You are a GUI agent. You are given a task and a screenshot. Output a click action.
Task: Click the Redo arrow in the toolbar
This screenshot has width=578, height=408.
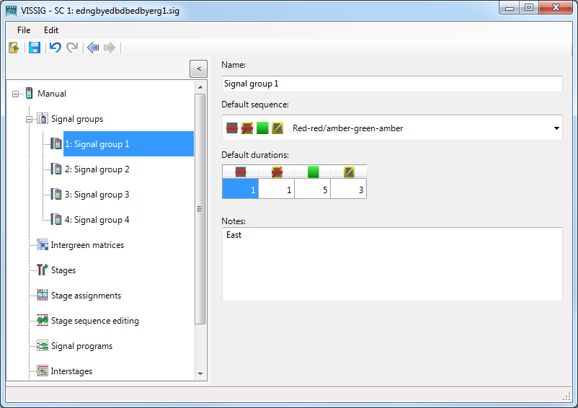(x=72, y=48)
